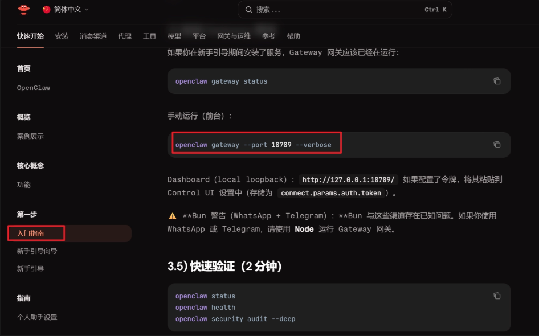The width and height of the screenshot is (539, 336).
Task: Go to the 代理 tab
Action: (x=125, y=36)
